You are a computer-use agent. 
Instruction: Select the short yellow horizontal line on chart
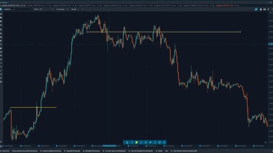(x=33, y=108)
